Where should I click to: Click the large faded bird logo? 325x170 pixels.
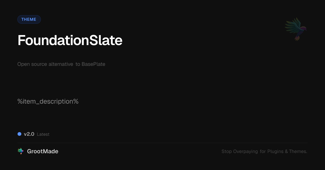tap(296, 28)
